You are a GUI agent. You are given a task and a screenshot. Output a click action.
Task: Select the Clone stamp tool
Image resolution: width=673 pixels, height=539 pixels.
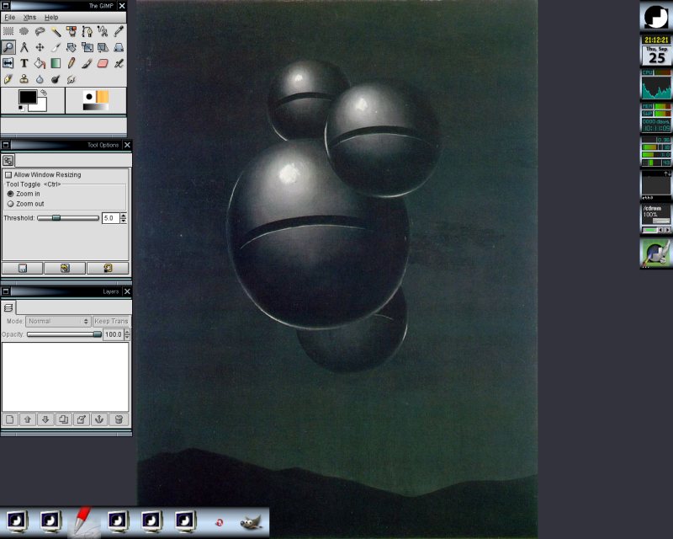pyautogui.click(x=24, y=79)
